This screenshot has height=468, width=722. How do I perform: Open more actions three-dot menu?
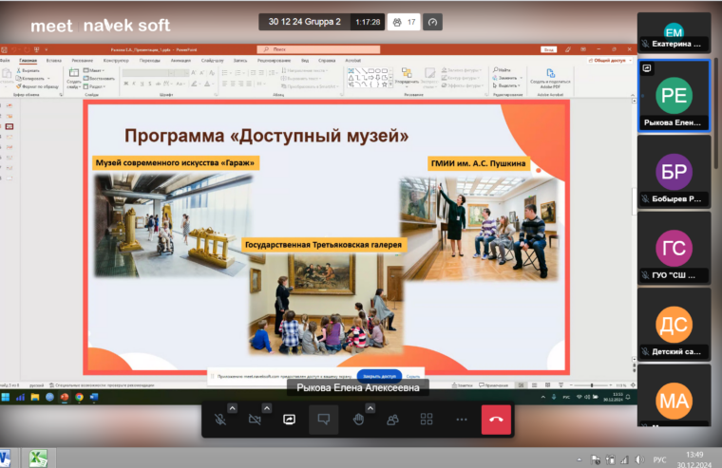(462, 419)
